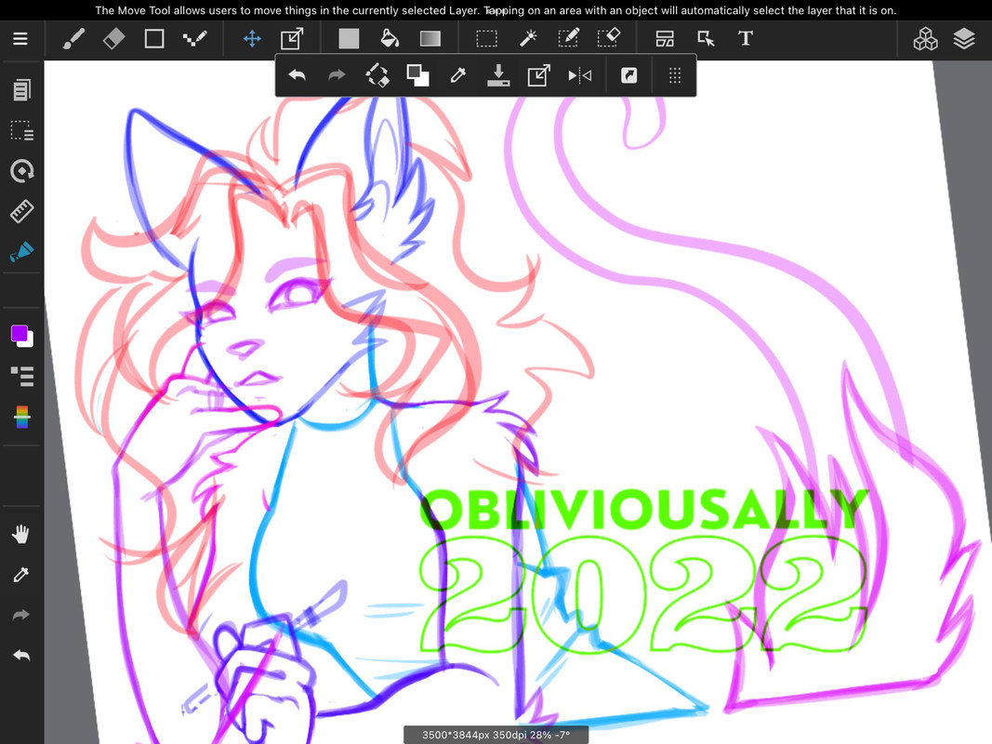This screenshot has width=992, height=744.
Task: Redo using floating toolbar arrow
Action: (x=337, y=76)
